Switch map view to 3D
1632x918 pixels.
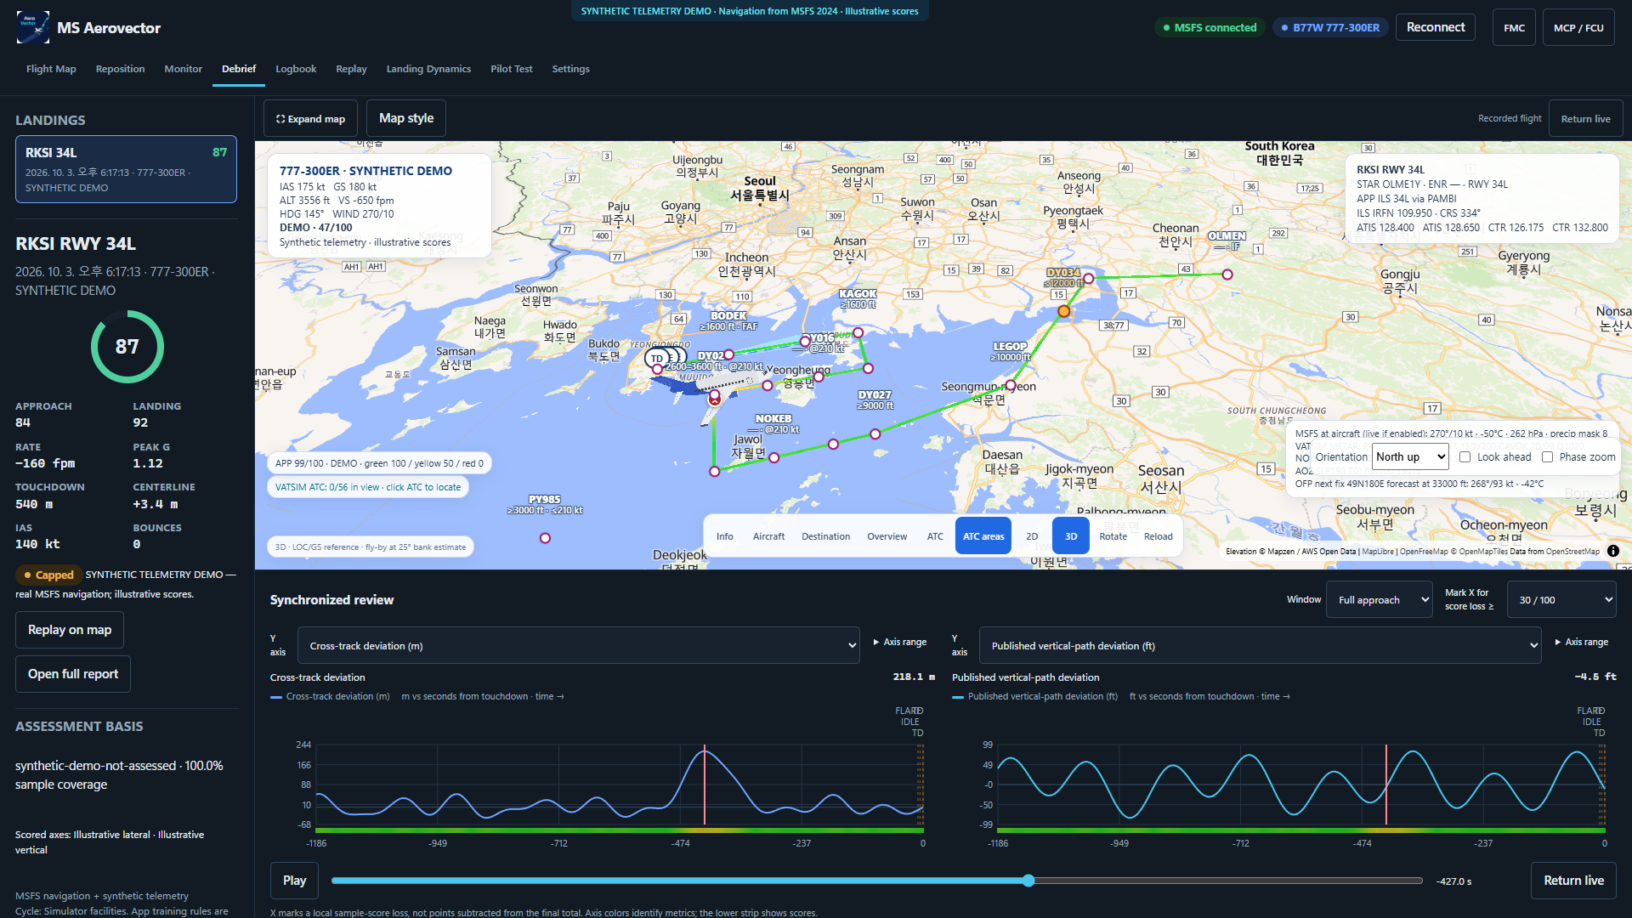1071,535
